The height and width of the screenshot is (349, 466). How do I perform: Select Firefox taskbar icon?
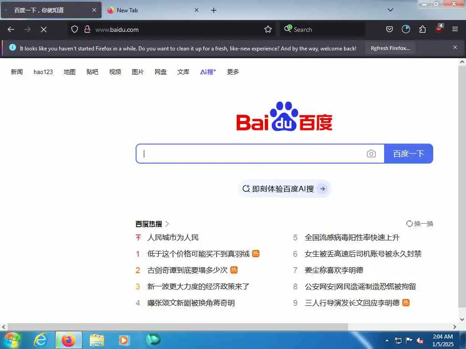68,340
